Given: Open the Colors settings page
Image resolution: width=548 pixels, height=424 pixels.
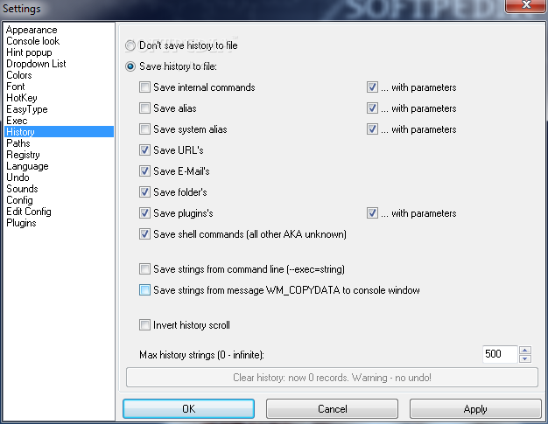Looking at the screenshot, I should click(59, 75).
